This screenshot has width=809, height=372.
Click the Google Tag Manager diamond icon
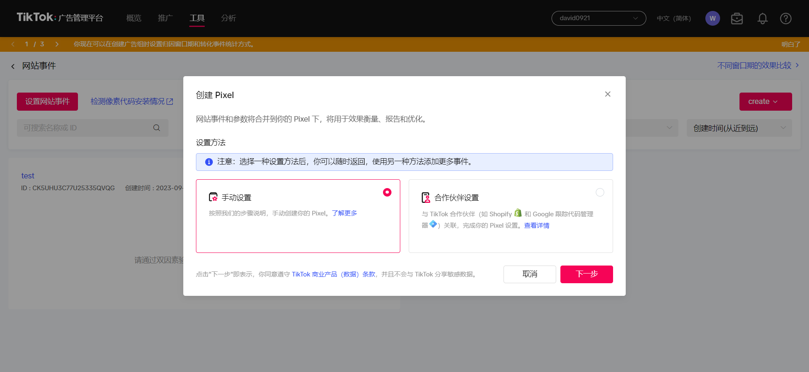[433, 224]
